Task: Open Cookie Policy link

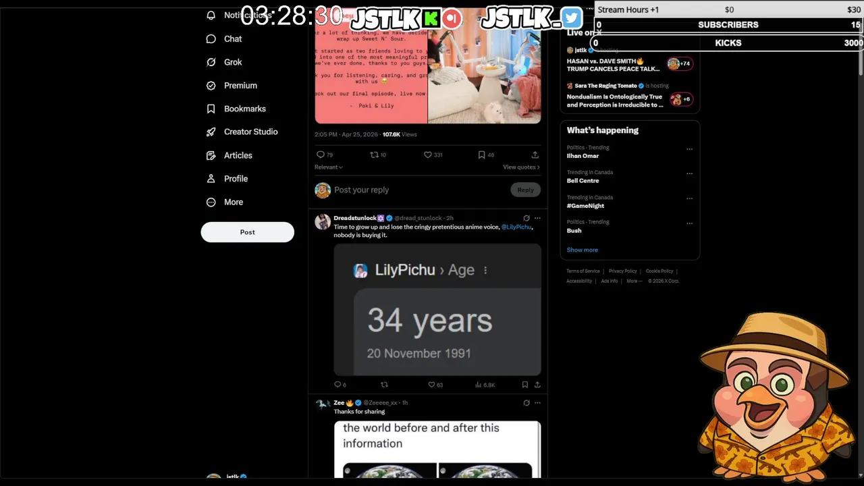Action: click(659, 271)
